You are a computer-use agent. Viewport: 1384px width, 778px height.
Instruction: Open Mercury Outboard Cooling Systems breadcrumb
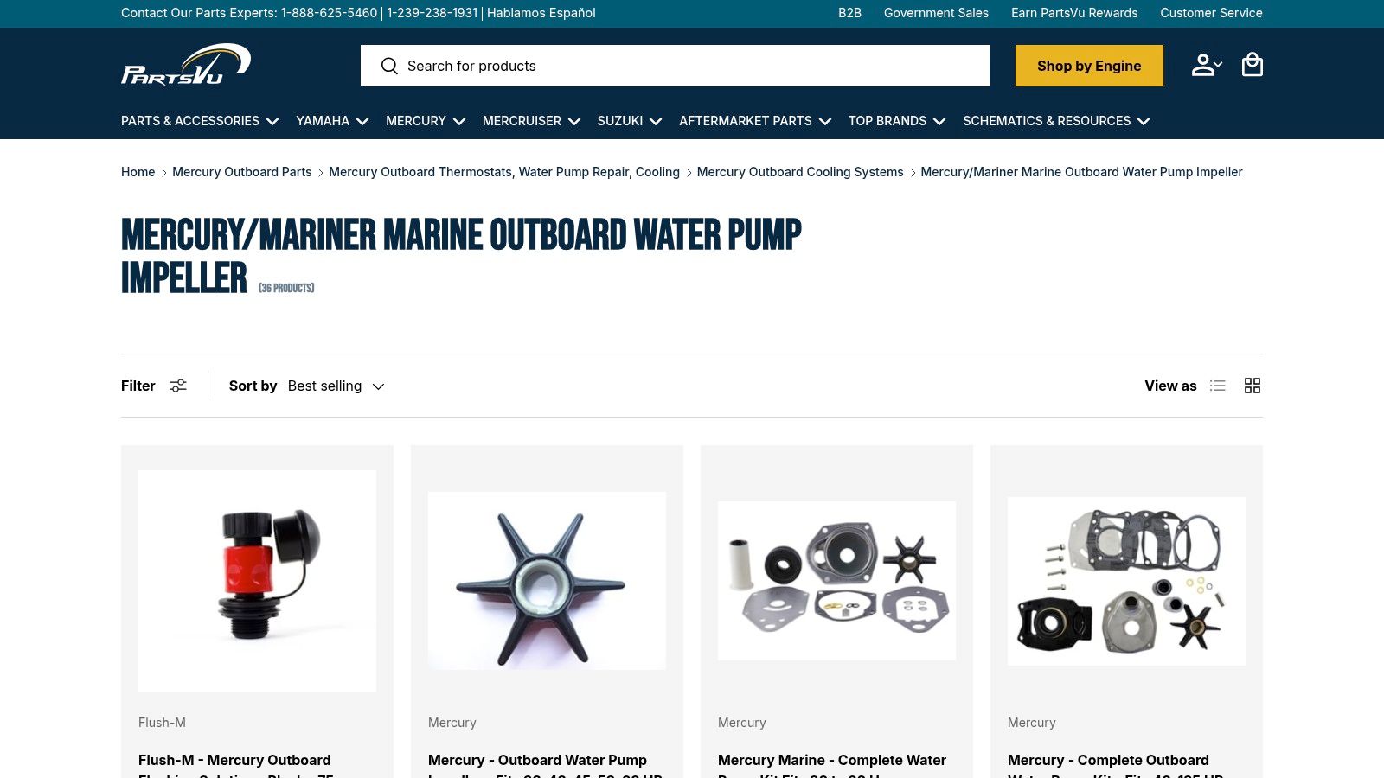800,172
